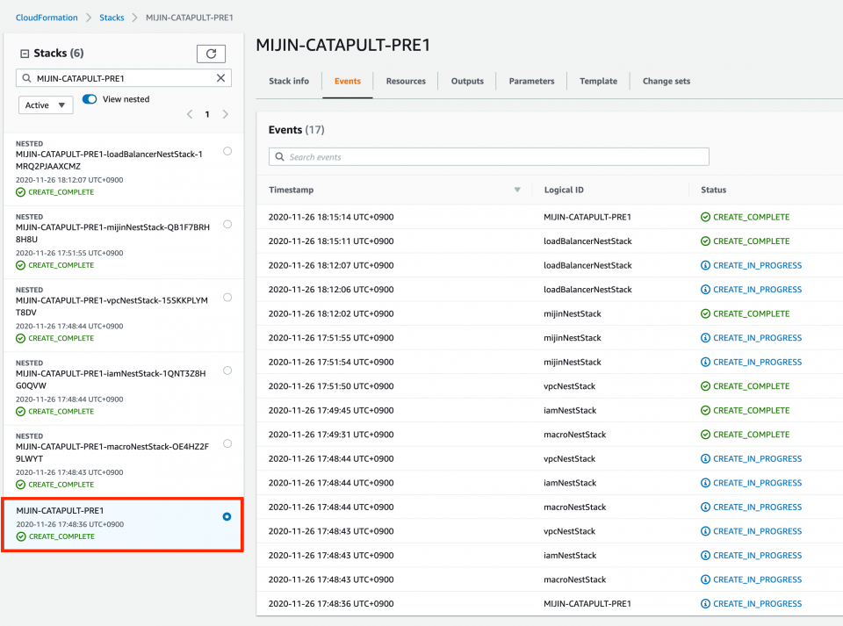Focus the stack filter search field
843x626 pixels.
124,78
